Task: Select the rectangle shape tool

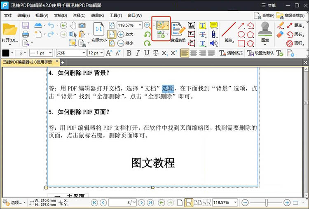Action: [x=241, y=43]
